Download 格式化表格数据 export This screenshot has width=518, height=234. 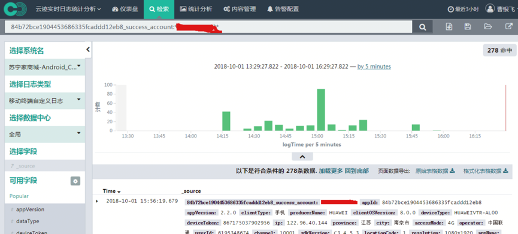(x=486, y=171)
